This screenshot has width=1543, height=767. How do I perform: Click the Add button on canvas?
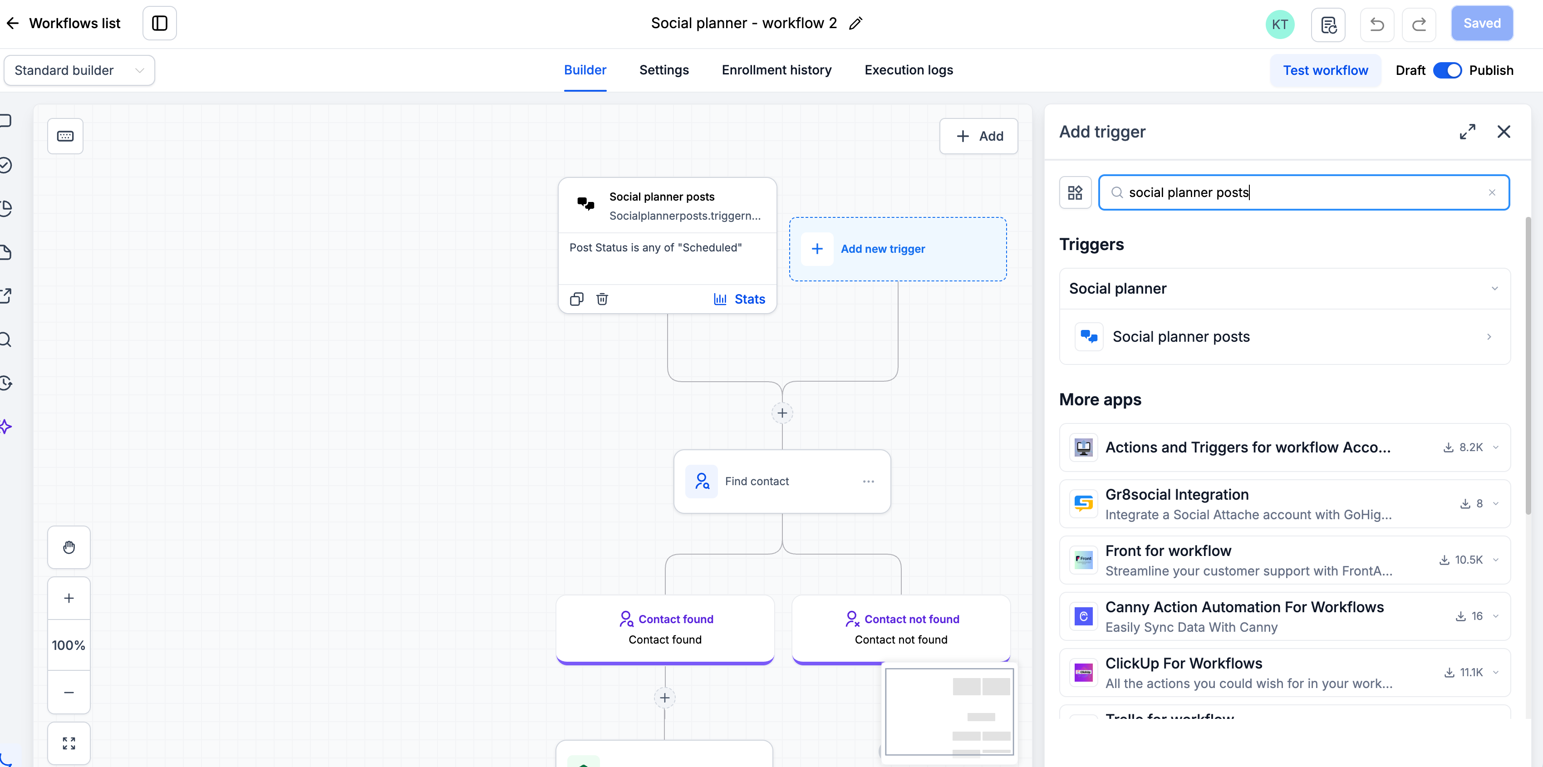(978, 136)
